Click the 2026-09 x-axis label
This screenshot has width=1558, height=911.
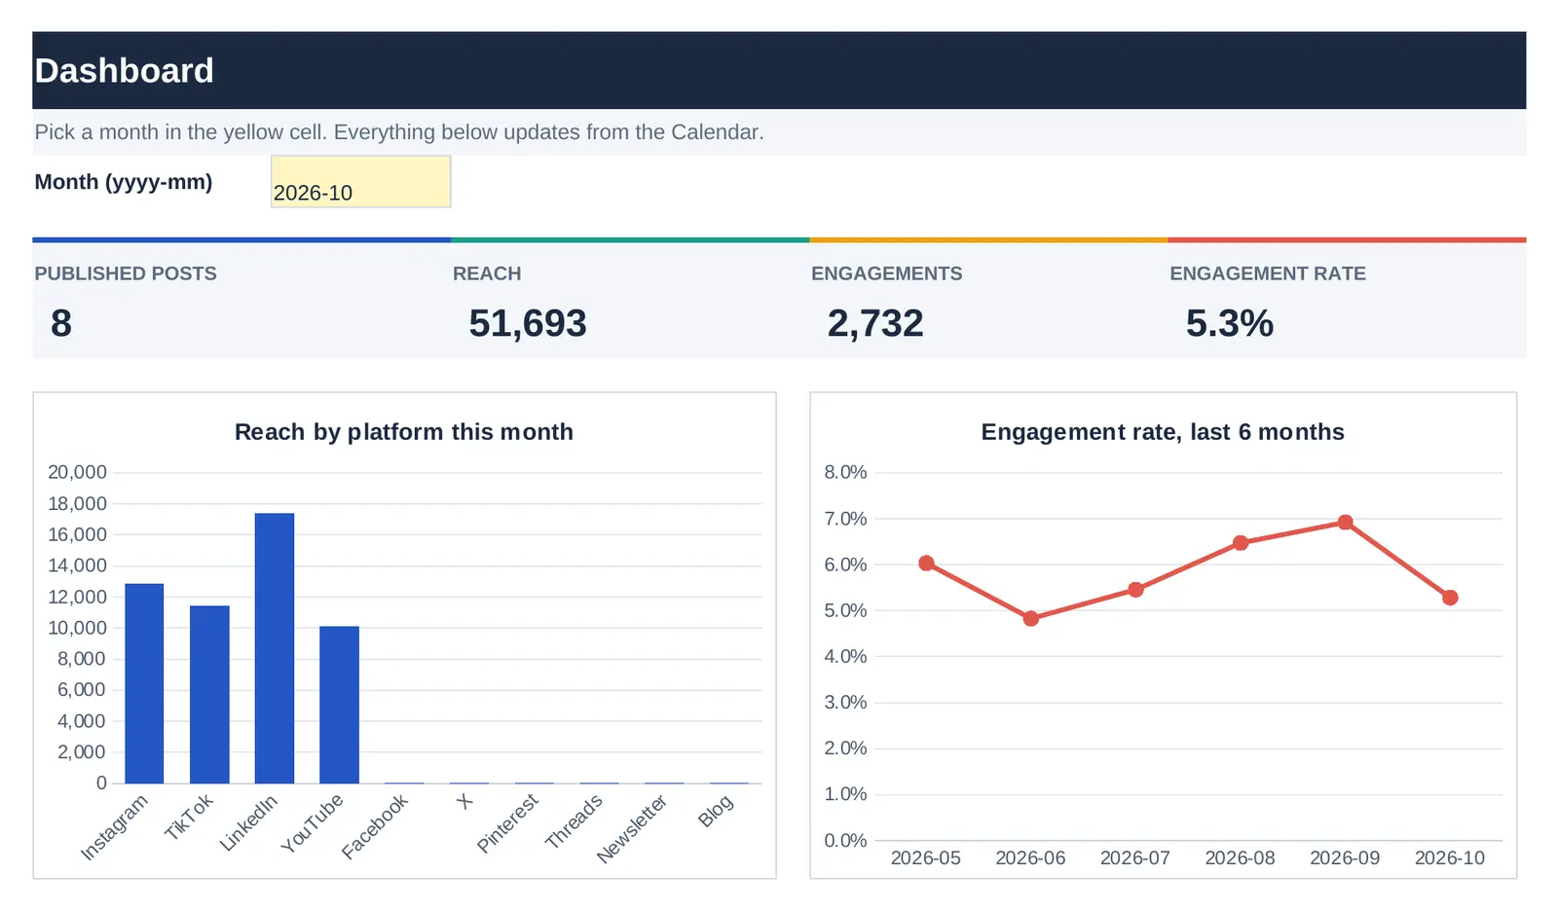click(x=1345, y=857)
